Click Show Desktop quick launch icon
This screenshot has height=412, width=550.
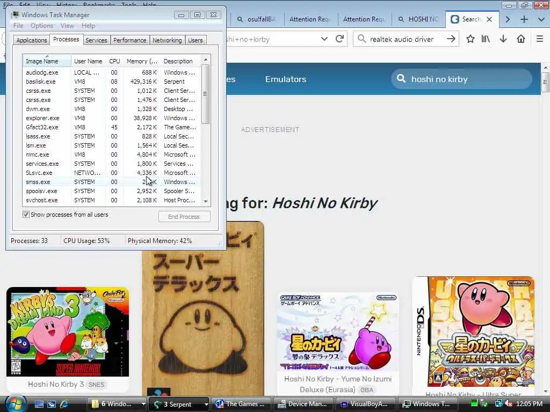point(39,404)
